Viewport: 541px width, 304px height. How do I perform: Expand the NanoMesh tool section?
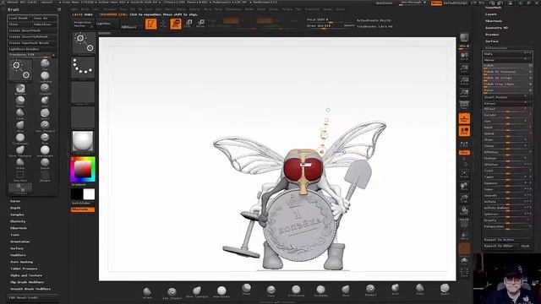[494, 8]
